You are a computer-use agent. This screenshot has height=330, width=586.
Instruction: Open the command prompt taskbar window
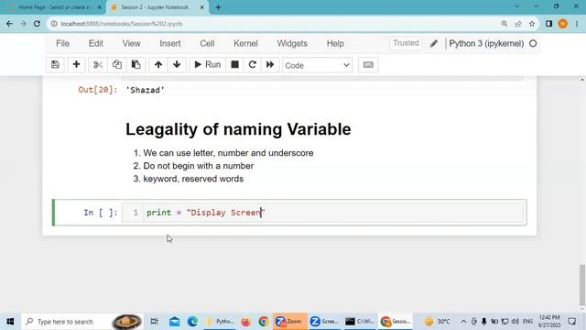(360, 322)
